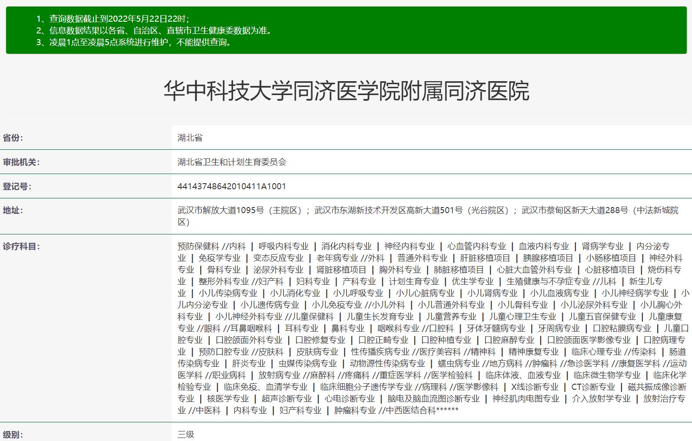Click the 泌尿外科专业 entry
Screen dimensions: 692x441
pos(278,270)
